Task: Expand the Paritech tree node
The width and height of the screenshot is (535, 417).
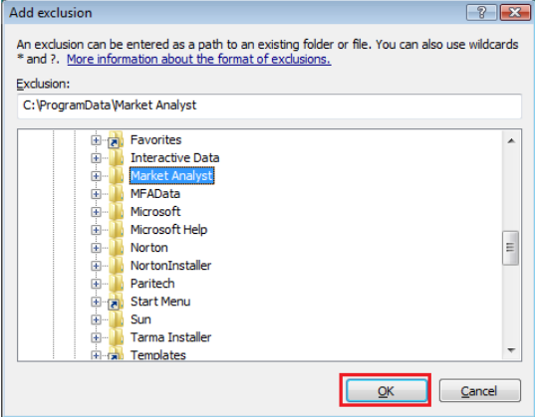Action: tap(96, 284)
